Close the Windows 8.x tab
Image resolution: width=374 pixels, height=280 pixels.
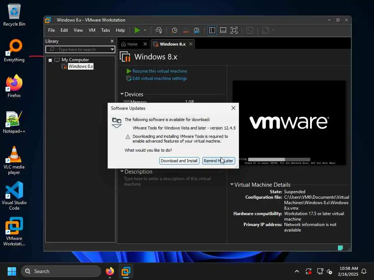191,44
